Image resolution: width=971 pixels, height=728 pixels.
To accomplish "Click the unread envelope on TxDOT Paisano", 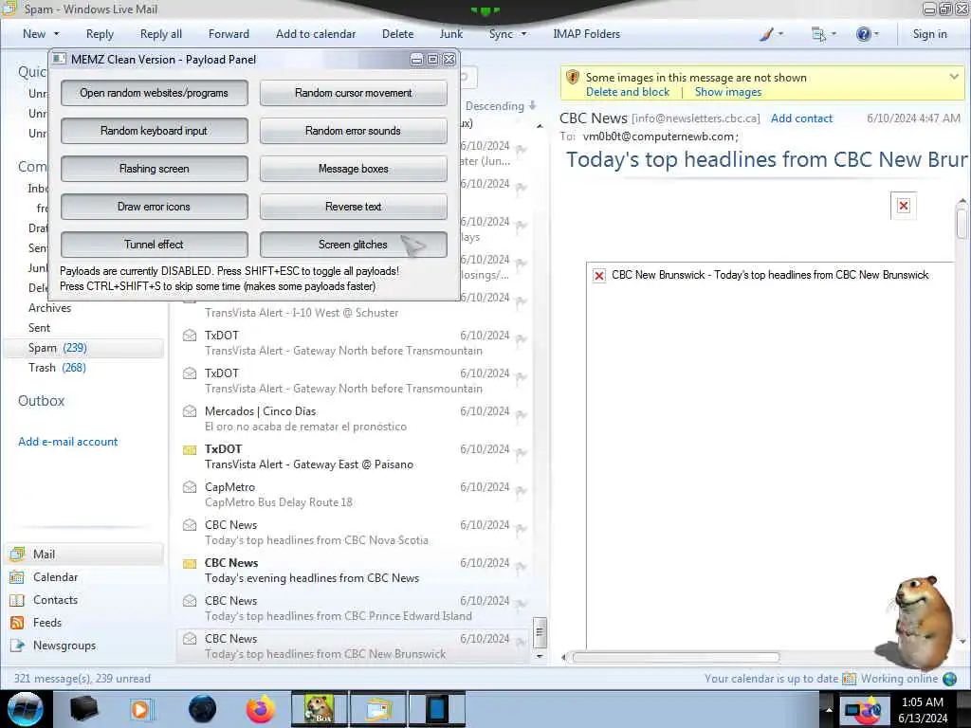I will point(190,450).
